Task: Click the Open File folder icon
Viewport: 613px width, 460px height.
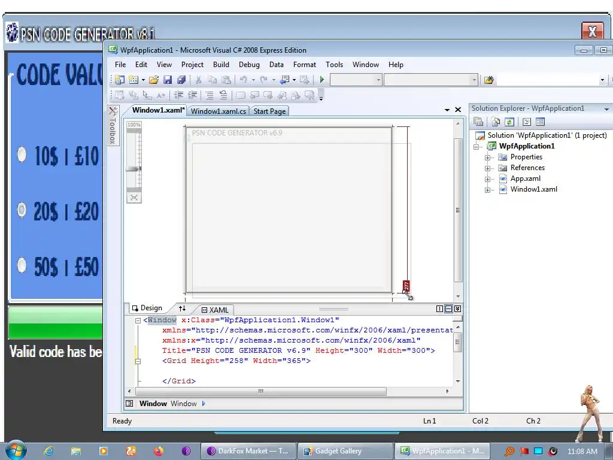Action: tap(154, 80)
